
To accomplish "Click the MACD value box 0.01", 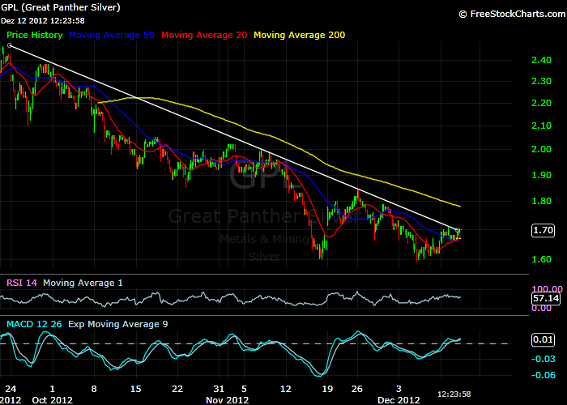I will (x=543, y=340).
